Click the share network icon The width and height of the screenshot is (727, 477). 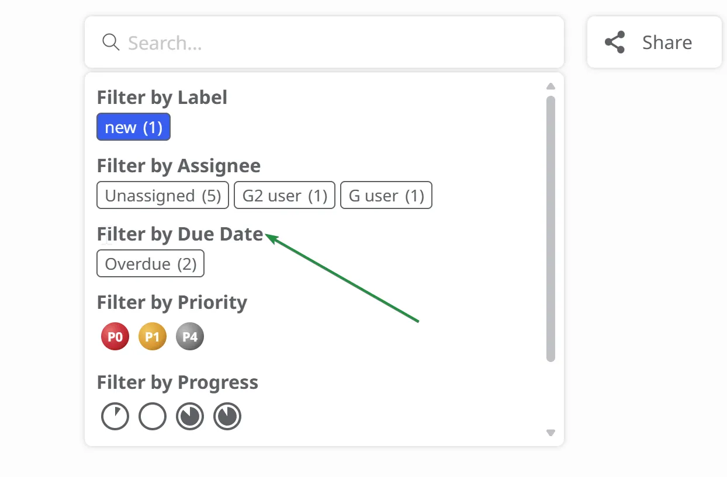pos(615,43)
